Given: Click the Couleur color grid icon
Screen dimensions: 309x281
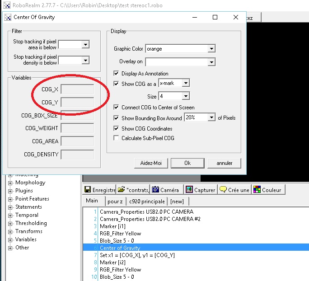Looking at the screenshot, I should pyautogui.click(x=257, y=190).
